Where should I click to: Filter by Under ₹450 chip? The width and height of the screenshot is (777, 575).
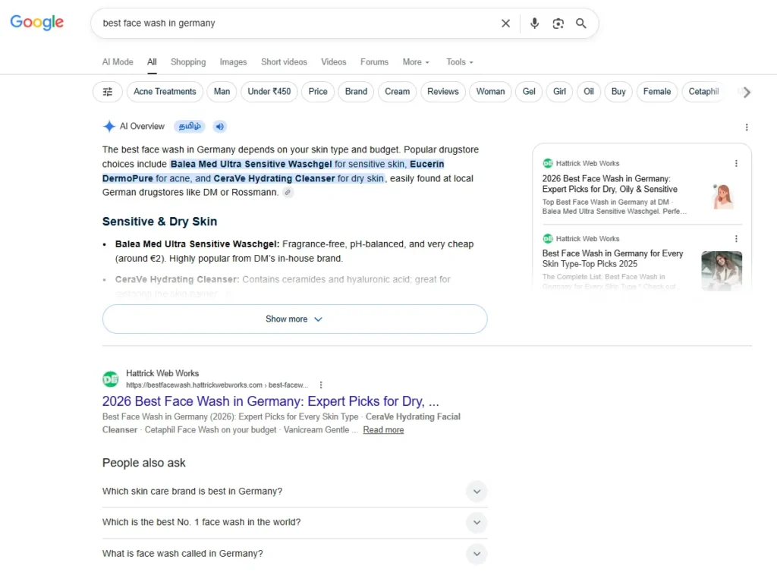269,92
